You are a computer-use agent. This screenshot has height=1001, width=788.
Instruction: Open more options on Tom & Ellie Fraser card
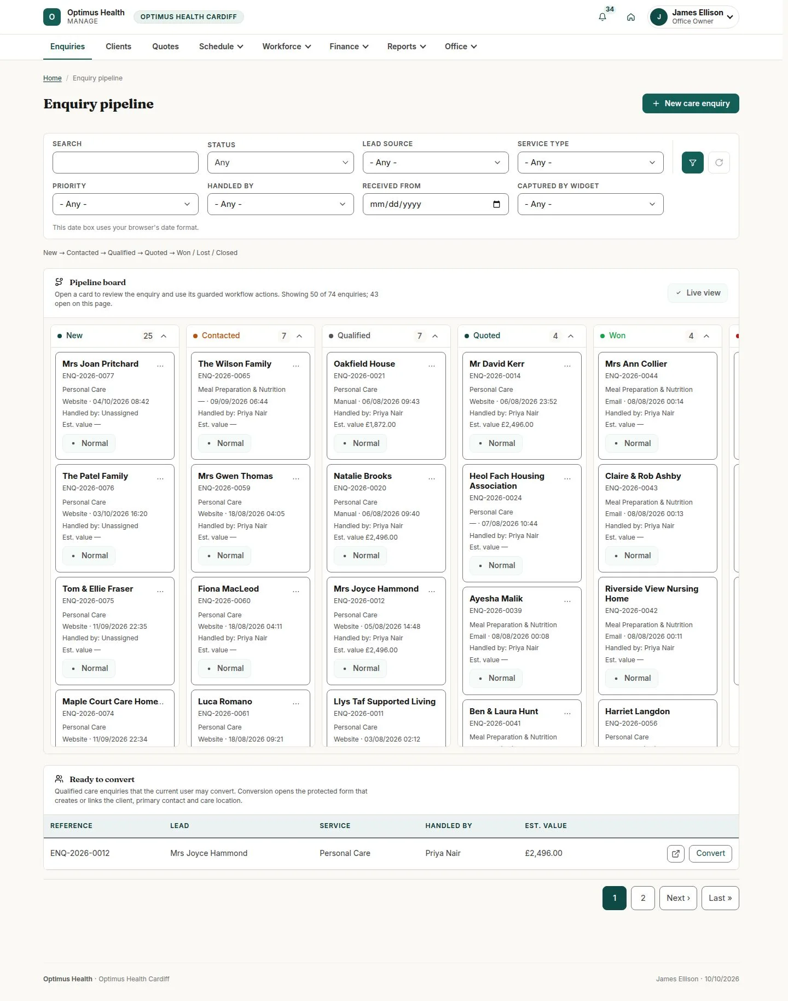160,591
